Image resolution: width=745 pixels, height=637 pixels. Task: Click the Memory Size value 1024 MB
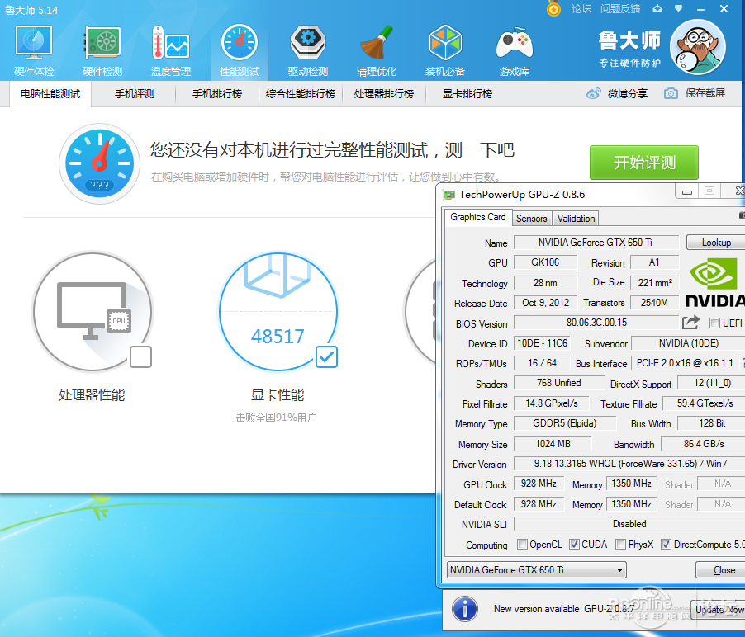553,444
